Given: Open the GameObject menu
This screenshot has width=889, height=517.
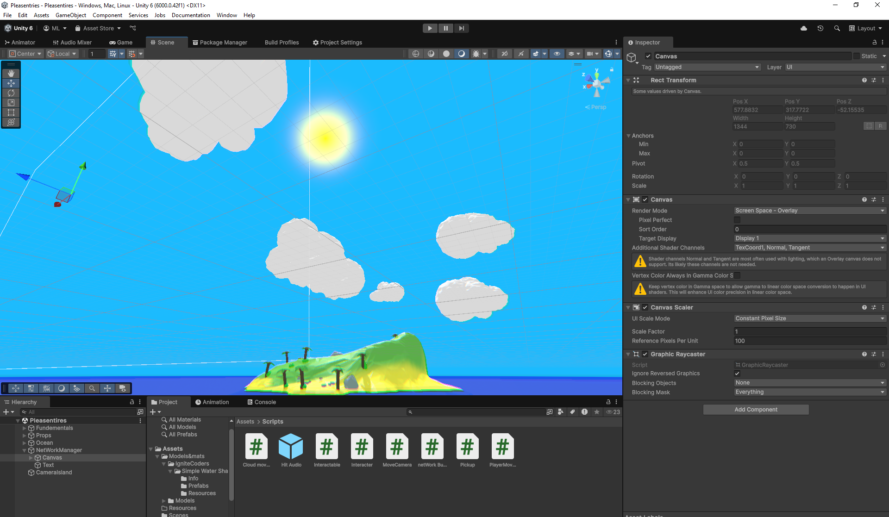Looking at the screenshot, I should 70,15.
